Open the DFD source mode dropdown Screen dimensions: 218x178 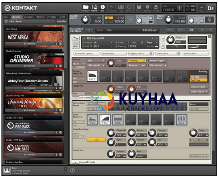tap(96, 61)
